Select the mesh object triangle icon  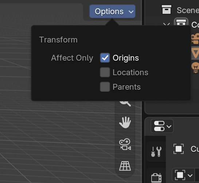(195, 53)
